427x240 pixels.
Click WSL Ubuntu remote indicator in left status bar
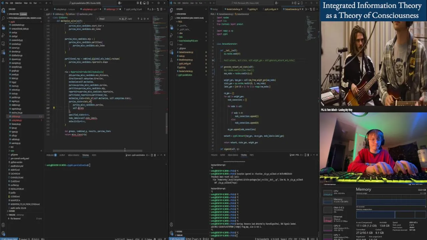pyautogui.click(x=9, y=239)
